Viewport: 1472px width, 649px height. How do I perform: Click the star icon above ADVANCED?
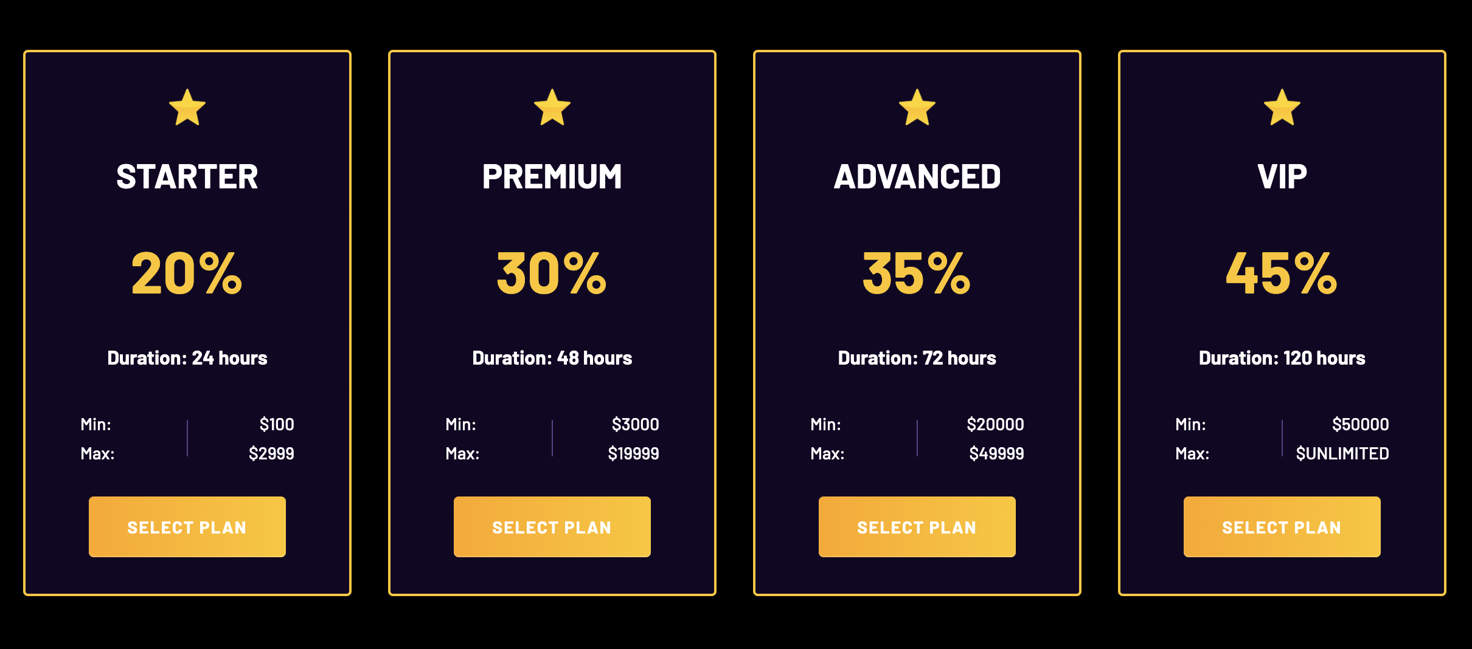pyautogui.click(x=917, y=108)
